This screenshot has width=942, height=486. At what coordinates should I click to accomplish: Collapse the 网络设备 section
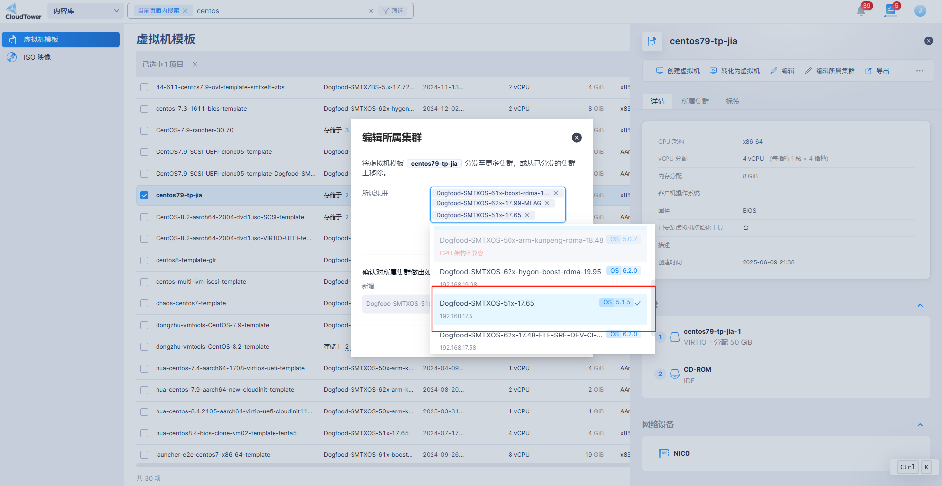click(920, 425)
